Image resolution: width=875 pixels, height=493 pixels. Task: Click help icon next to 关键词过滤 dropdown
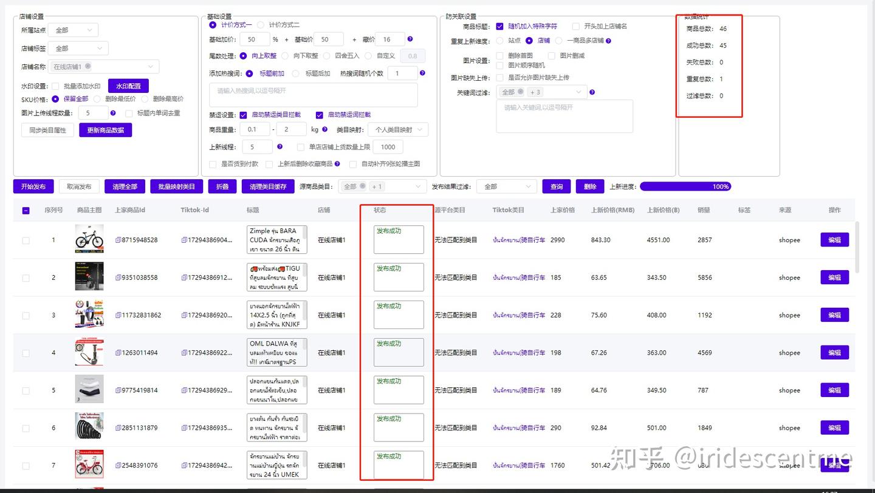coord(592,92)
